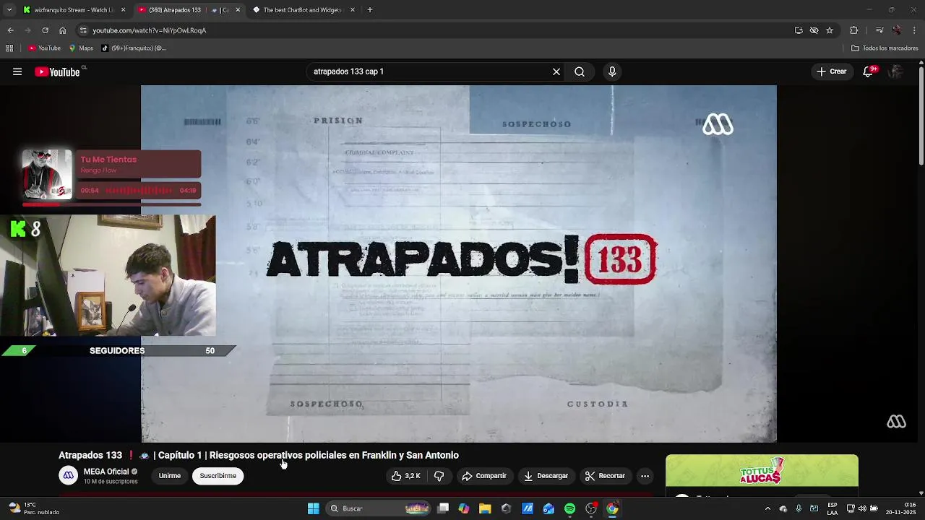Viewport: 925px width, 520px height.
Task: Open the MEGA Oficial channel avatar
Action: [x=69, y=475]
